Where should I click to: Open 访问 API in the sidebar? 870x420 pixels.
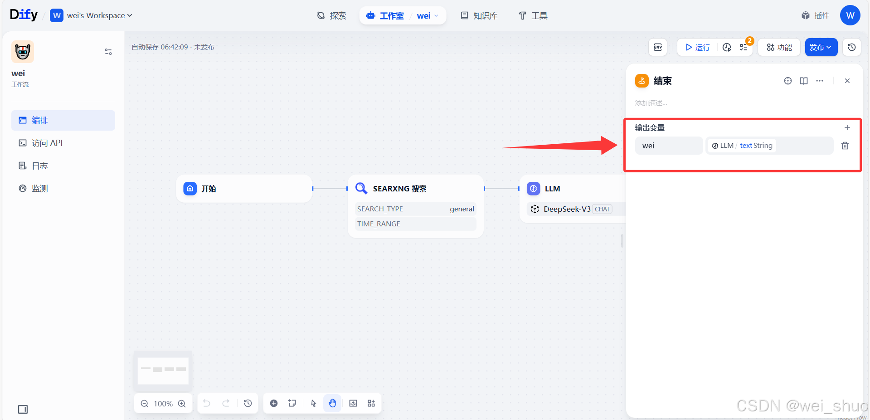coord(63,143)
